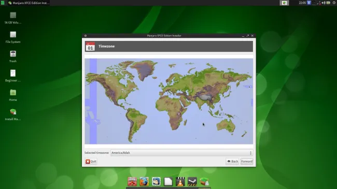Open the installer window menu icon
The image size is (337, 189).
[86, 36]
